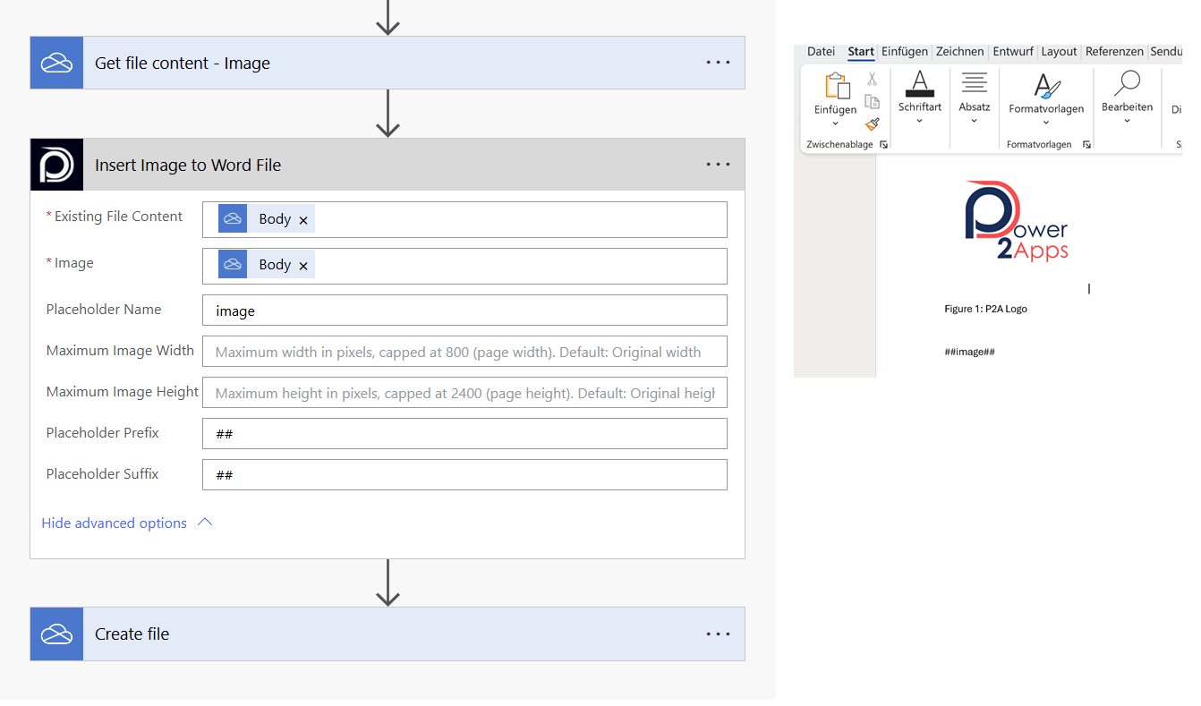Click the Plumsail icon on Insert Image action
The width and height of the screenshot is (1201, 706).
tap(57, 165)
